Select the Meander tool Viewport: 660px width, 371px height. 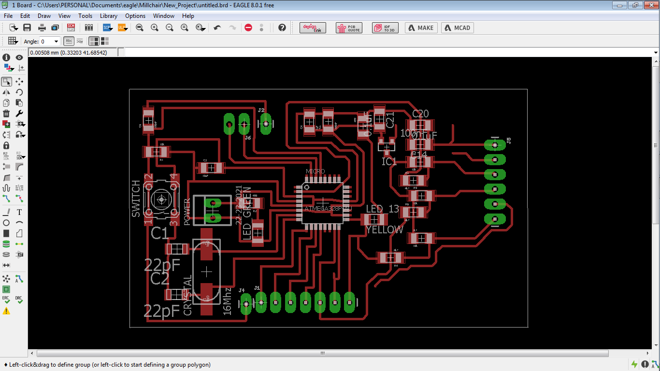click(x=6, y=188)
